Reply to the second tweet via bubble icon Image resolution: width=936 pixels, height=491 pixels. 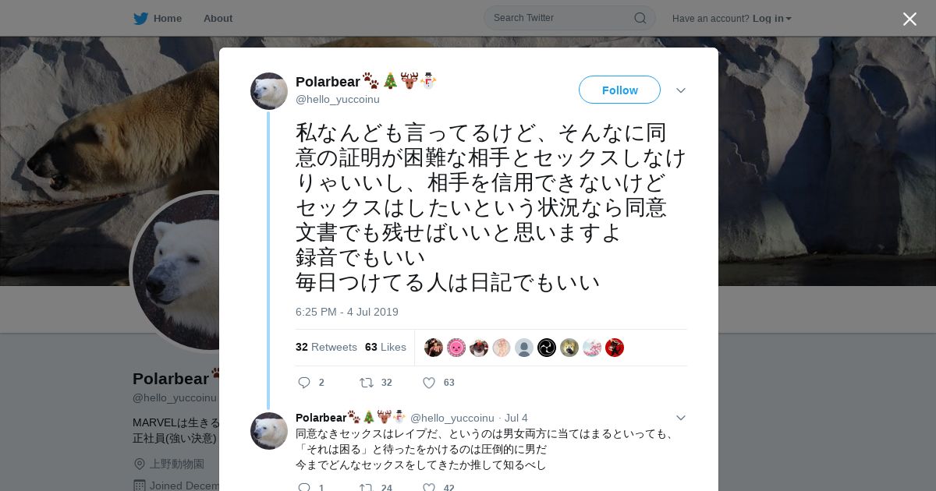[x=304, y=487]
